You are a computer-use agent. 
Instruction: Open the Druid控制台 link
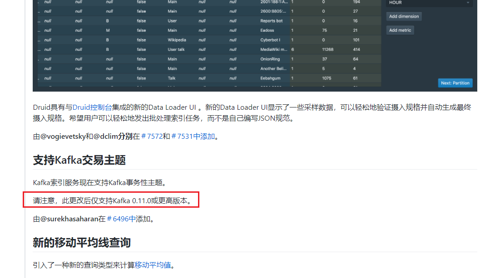[x=92, y=107]
